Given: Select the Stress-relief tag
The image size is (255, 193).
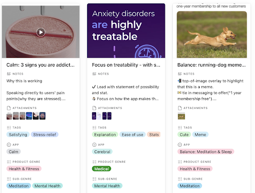Looking at the screenshot, I should click(44, 135).
